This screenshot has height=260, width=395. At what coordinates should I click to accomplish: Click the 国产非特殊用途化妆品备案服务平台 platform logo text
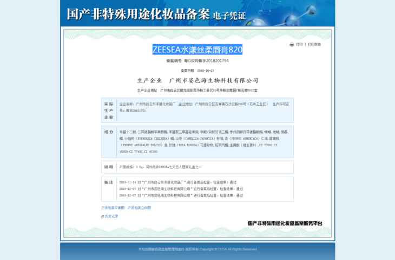[x=285, y=223]
